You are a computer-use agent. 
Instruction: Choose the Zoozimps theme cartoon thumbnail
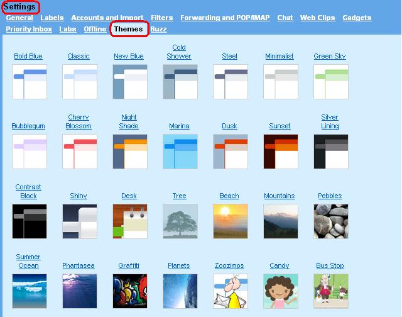[x=231, y=291]
